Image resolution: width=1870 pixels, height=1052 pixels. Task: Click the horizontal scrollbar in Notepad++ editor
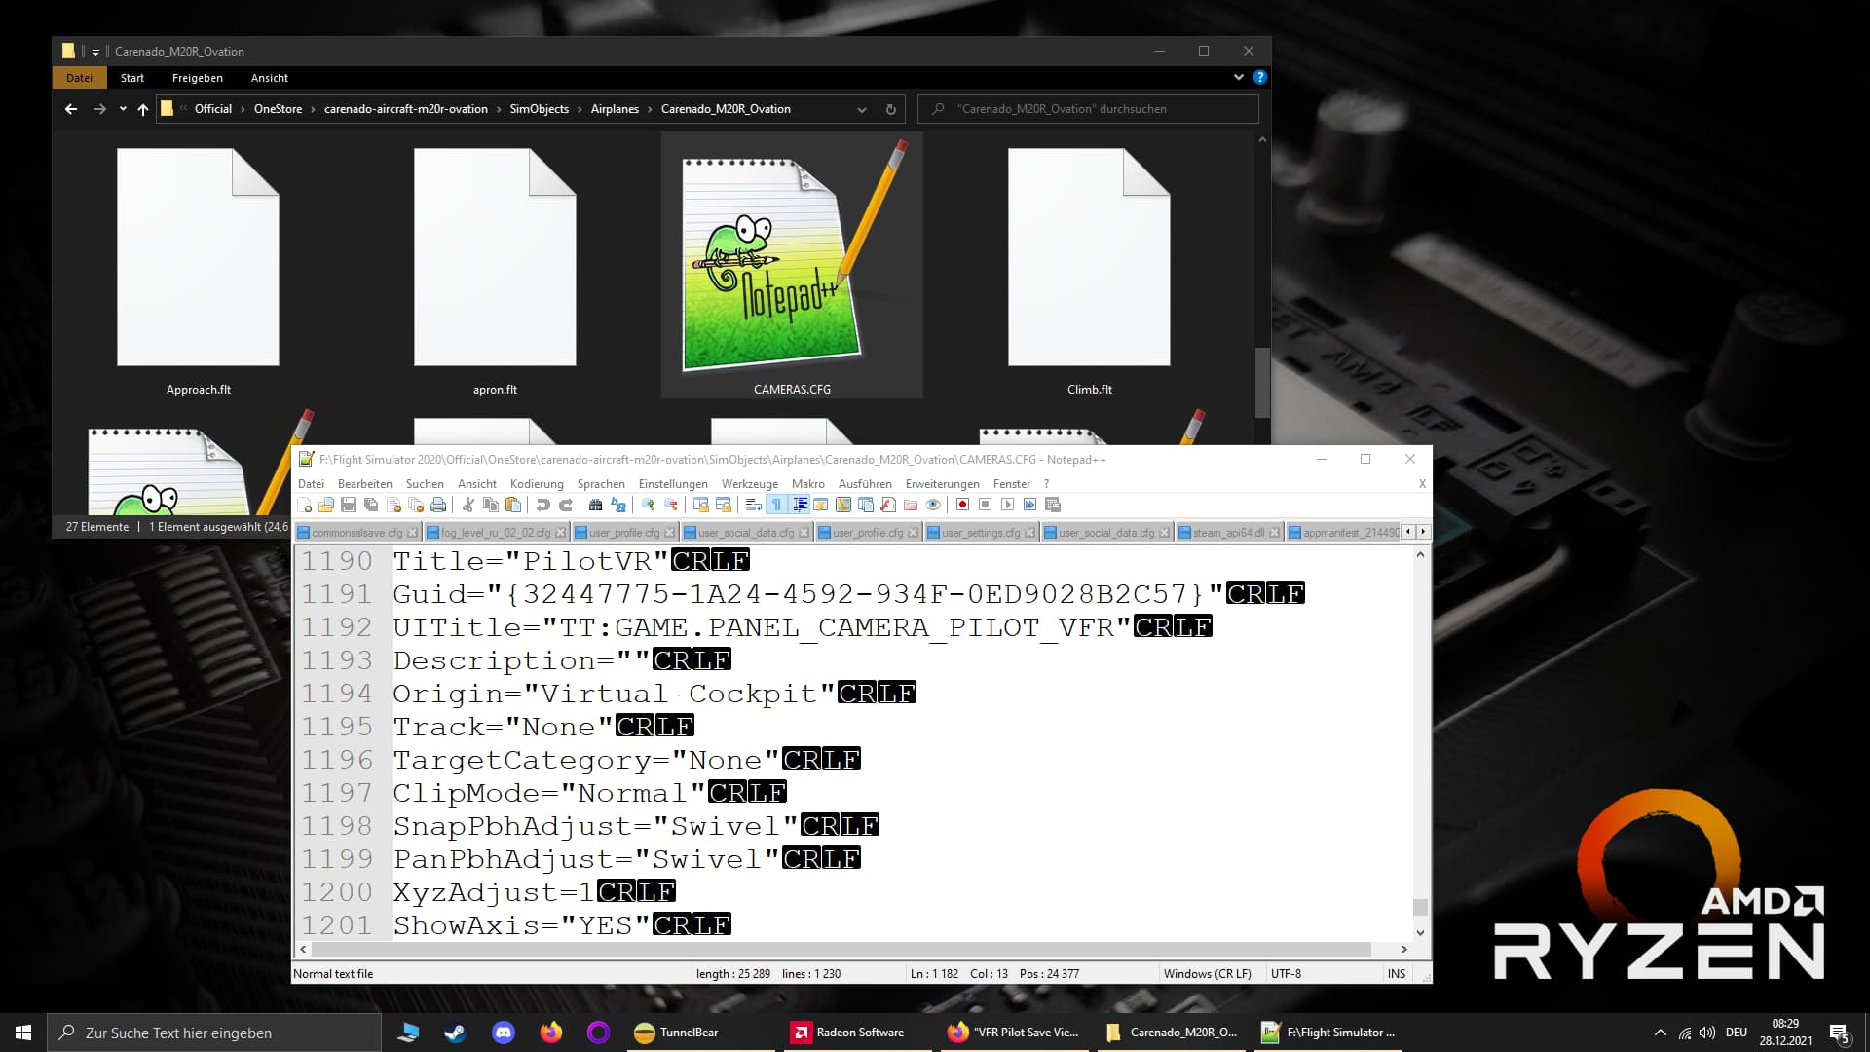[838, 949]
